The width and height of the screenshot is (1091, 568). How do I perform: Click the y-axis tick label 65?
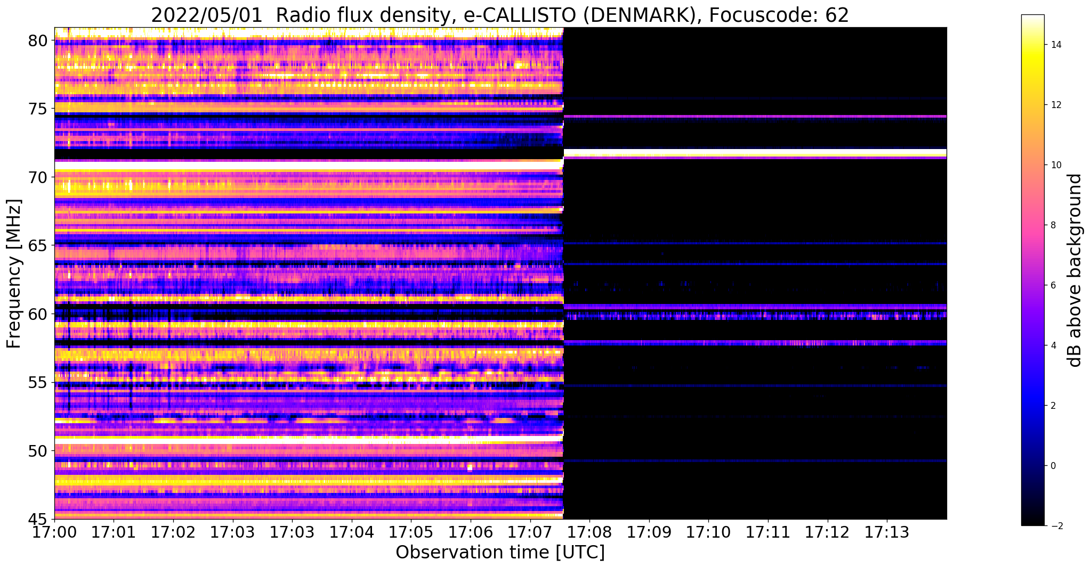pos(39,246)
